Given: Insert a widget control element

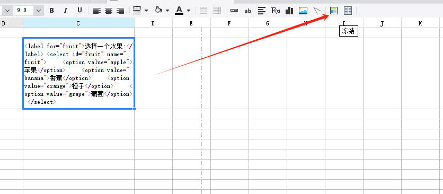Looking at the screenshot, I should [234, 11].
